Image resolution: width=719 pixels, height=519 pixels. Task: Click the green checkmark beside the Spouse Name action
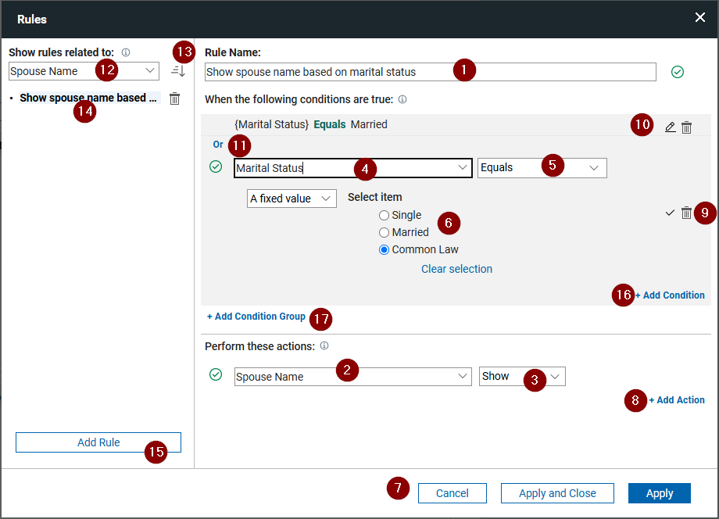pyautogui.click(x=216, y=375)
